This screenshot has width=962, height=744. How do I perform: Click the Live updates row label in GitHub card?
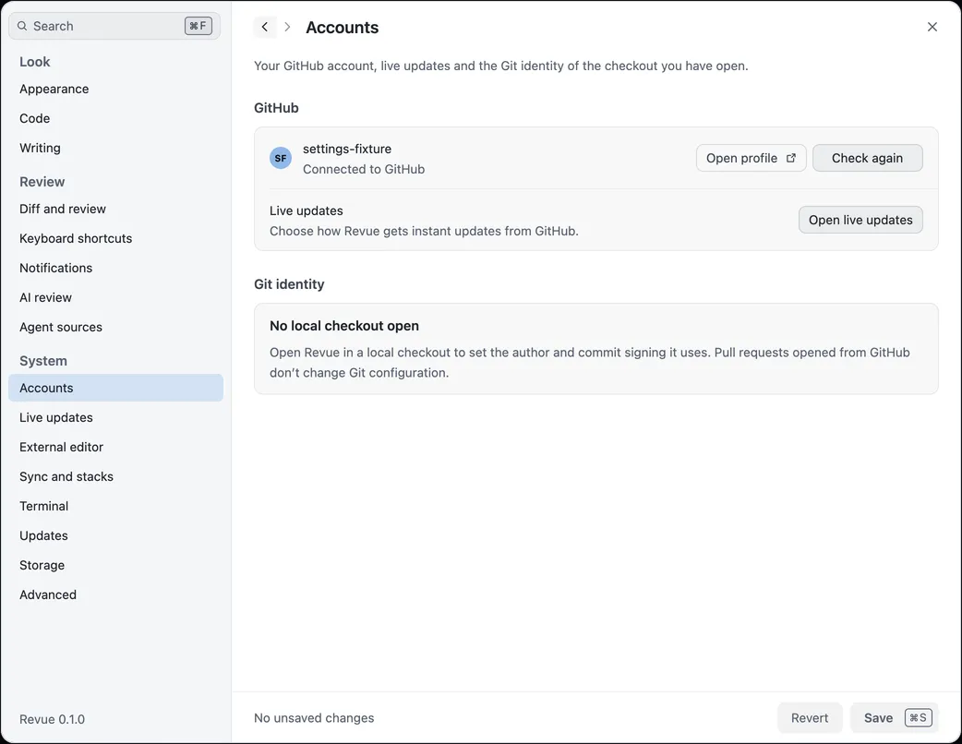pos(307,210)
